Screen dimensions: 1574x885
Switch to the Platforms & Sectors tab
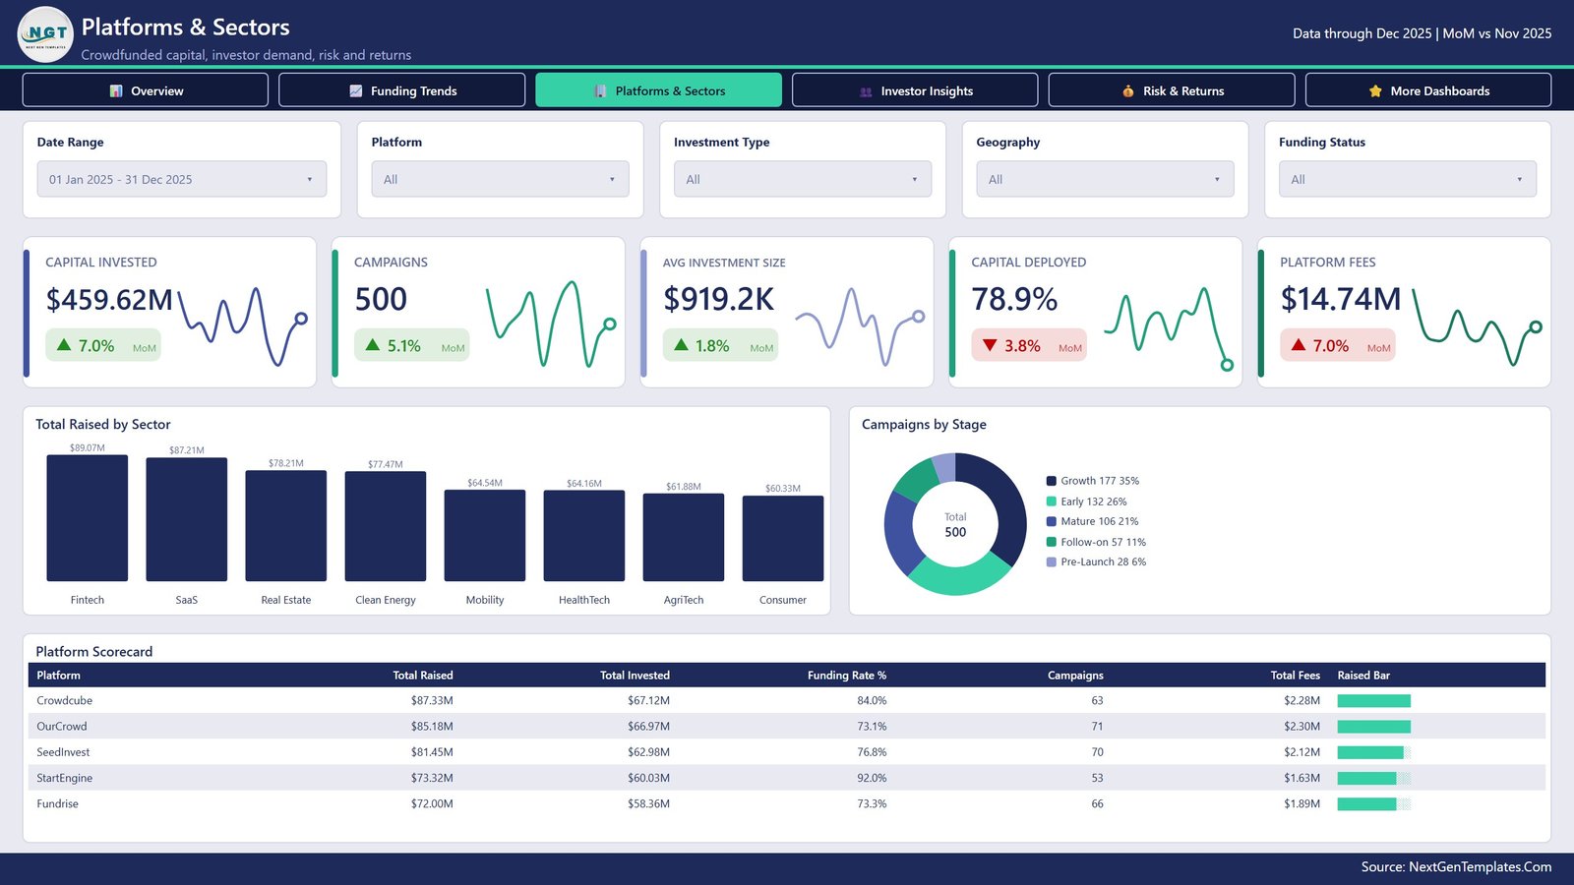pyautogui.click(x=659, y=89)
